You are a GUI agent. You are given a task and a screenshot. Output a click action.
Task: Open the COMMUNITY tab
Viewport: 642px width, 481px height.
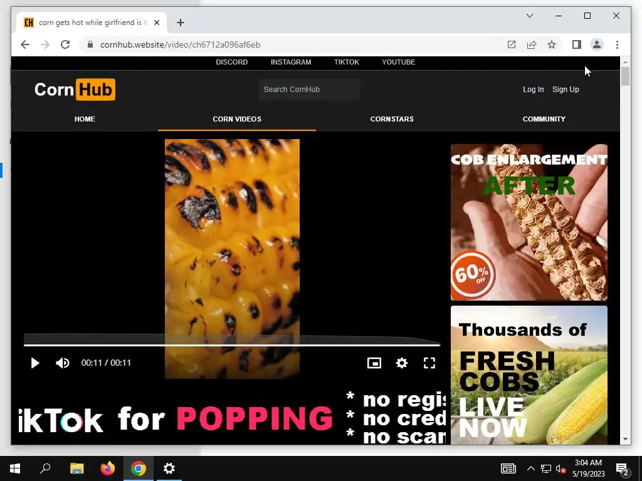pyautogui.click(x=544, y=119)
